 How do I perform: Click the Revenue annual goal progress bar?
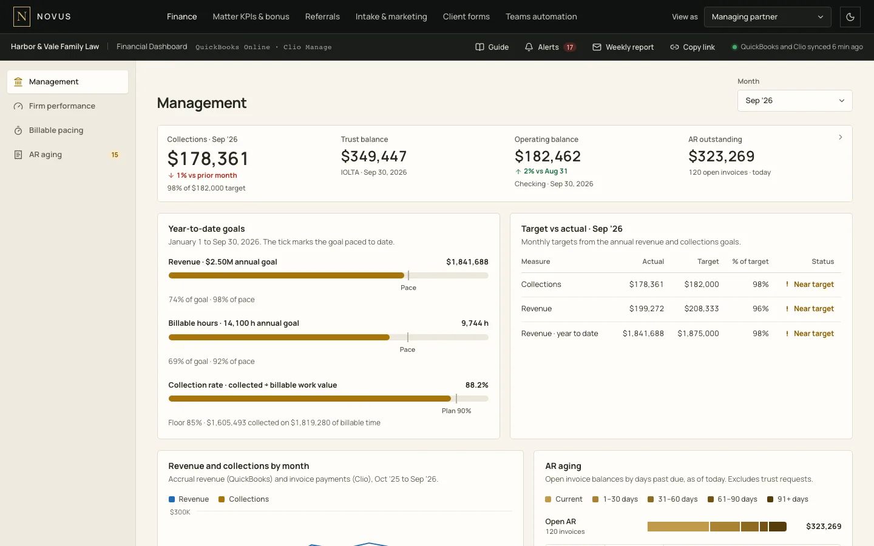328,275
